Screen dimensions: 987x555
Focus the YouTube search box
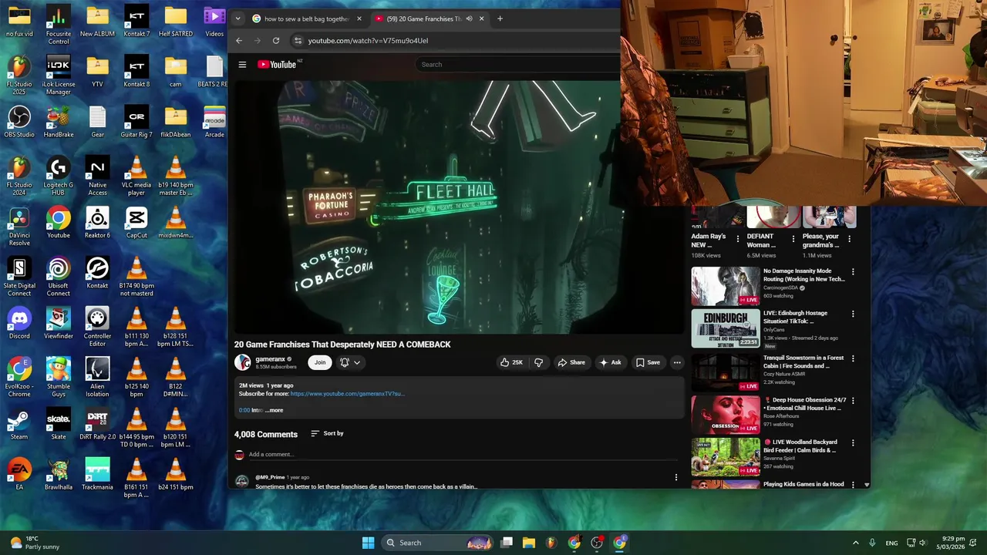517,65
